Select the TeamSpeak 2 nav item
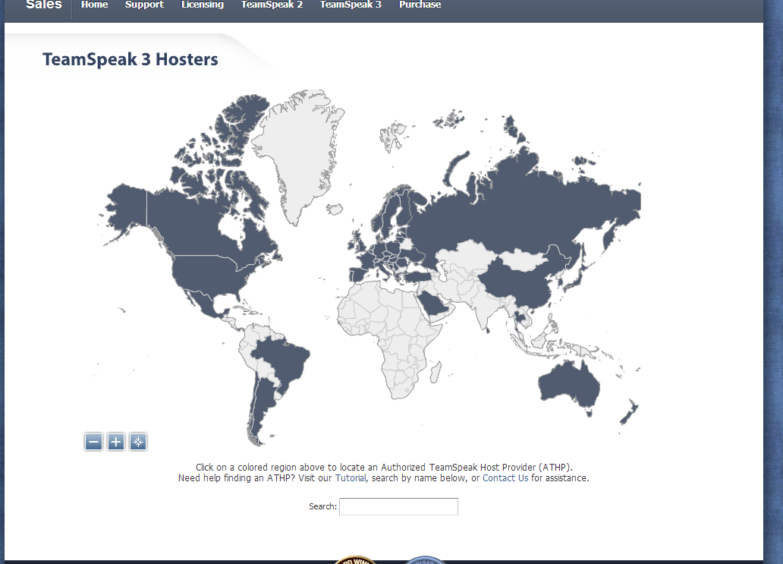Viewport: 783px width, 564px height. [x=272, y=5]
